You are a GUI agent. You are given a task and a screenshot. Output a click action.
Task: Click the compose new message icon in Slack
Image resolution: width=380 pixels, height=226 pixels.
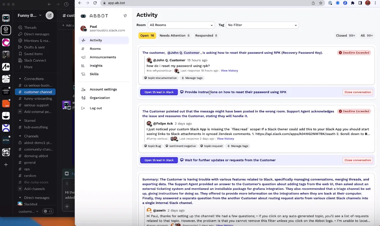tap(50, 15)
